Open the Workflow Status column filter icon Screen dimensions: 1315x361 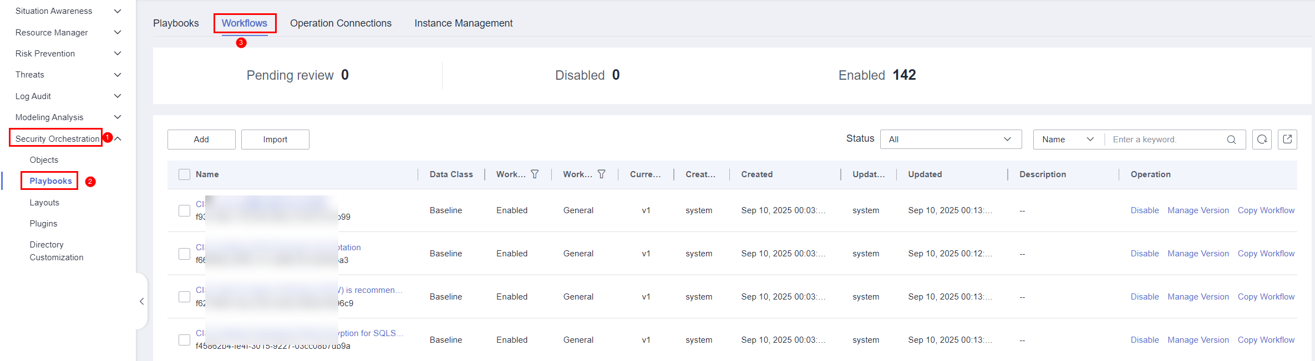click(x=535, y=174)
